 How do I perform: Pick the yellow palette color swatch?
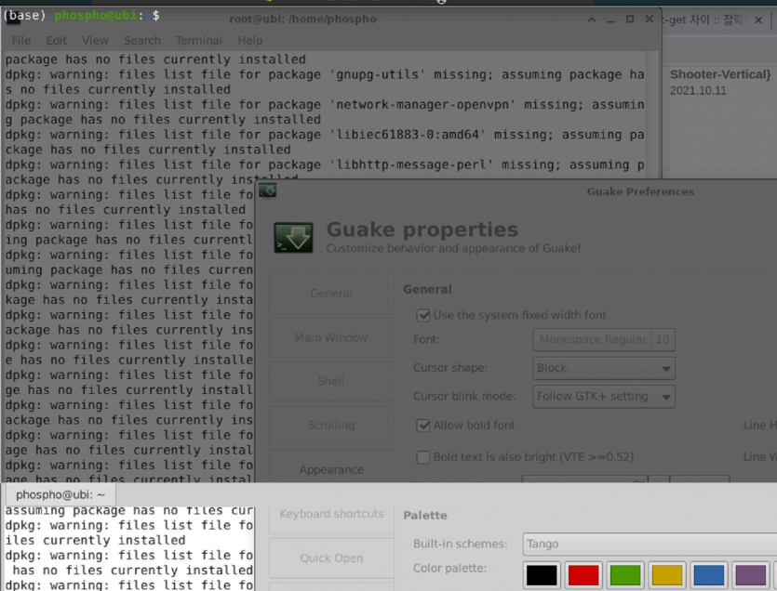(667, 575)
